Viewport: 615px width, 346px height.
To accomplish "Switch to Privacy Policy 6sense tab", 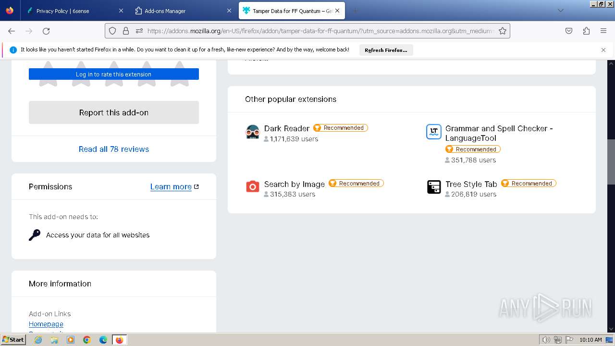I will coord(74,11).
